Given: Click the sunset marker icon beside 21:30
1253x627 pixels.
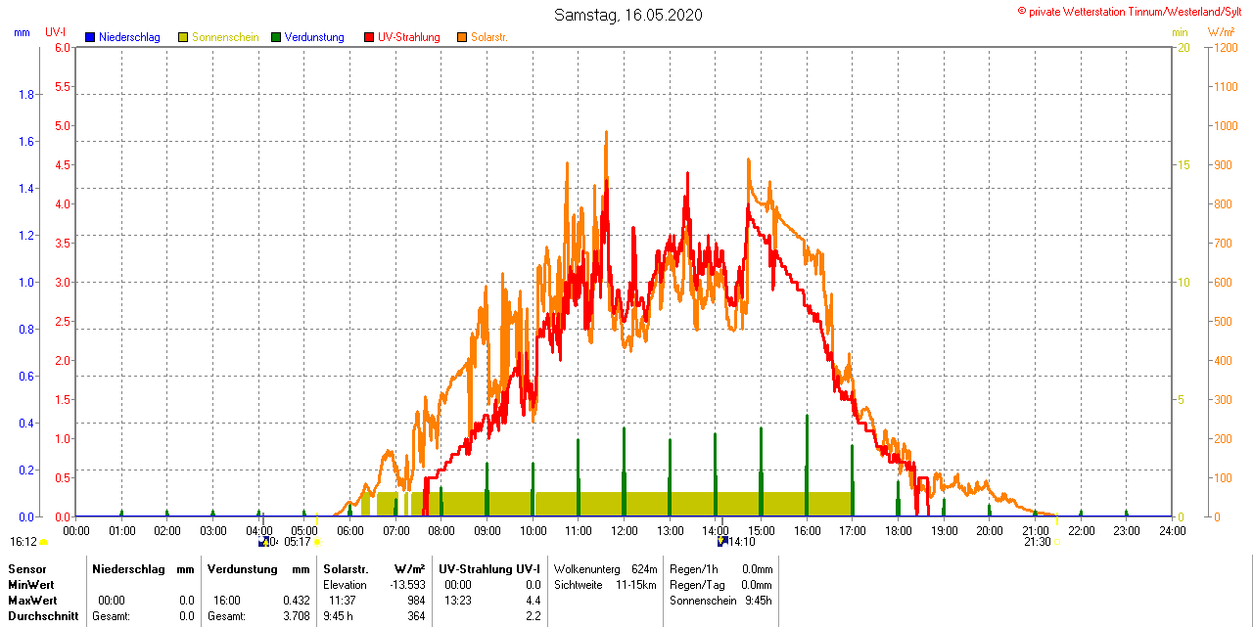Looking at the screenshot, I should [x=1057, y=542].
